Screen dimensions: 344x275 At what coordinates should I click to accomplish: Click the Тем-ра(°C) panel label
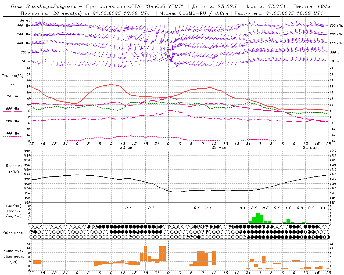tap(13, 76)
